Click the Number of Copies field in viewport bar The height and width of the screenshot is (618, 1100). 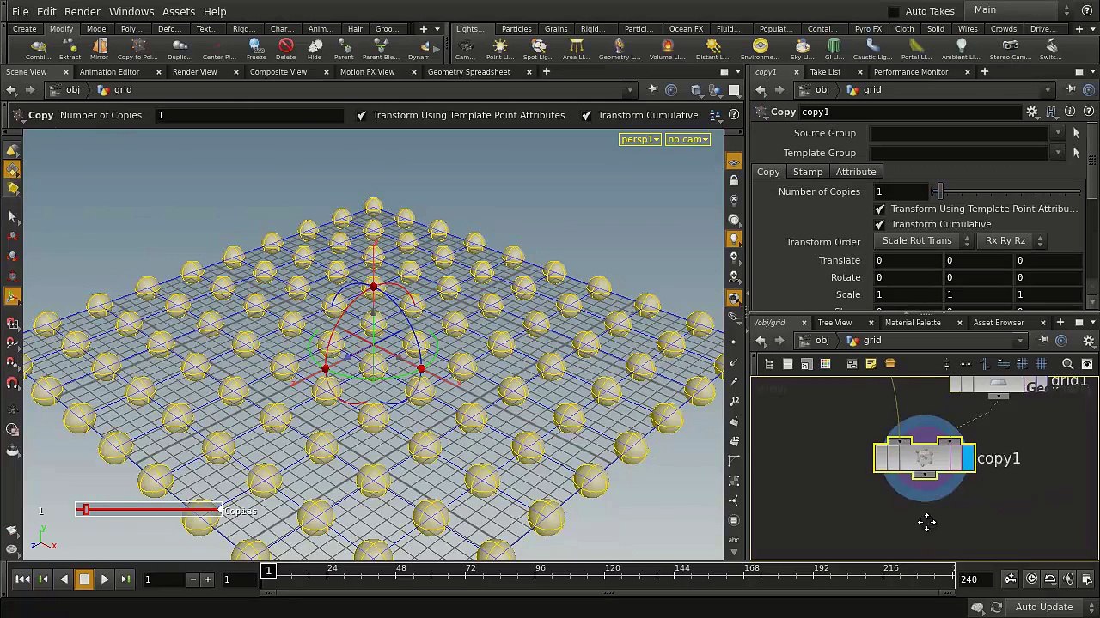coord(249,115)
